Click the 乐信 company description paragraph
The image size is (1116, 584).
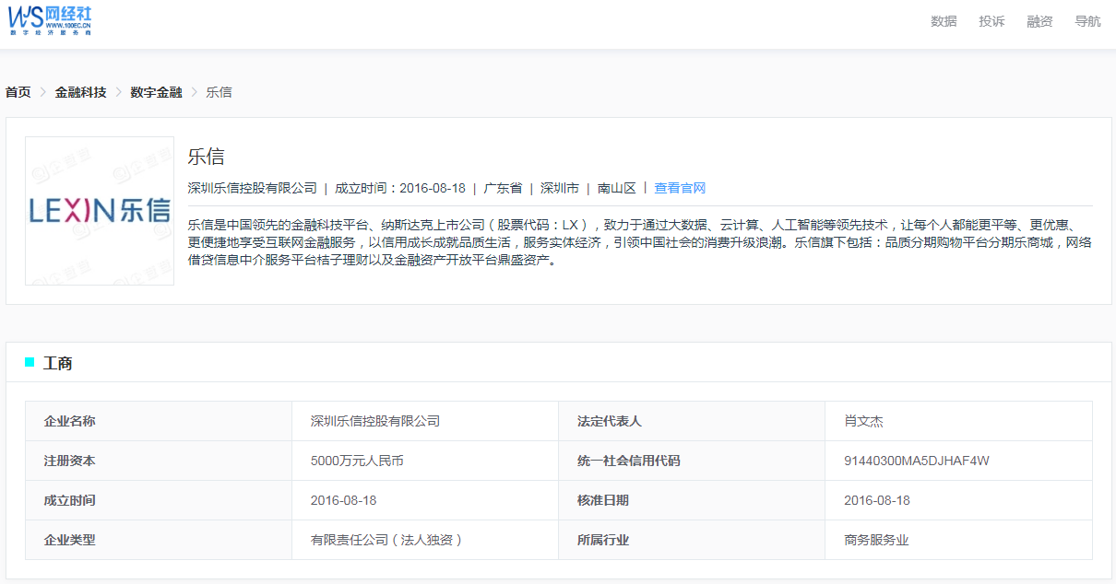640,242
